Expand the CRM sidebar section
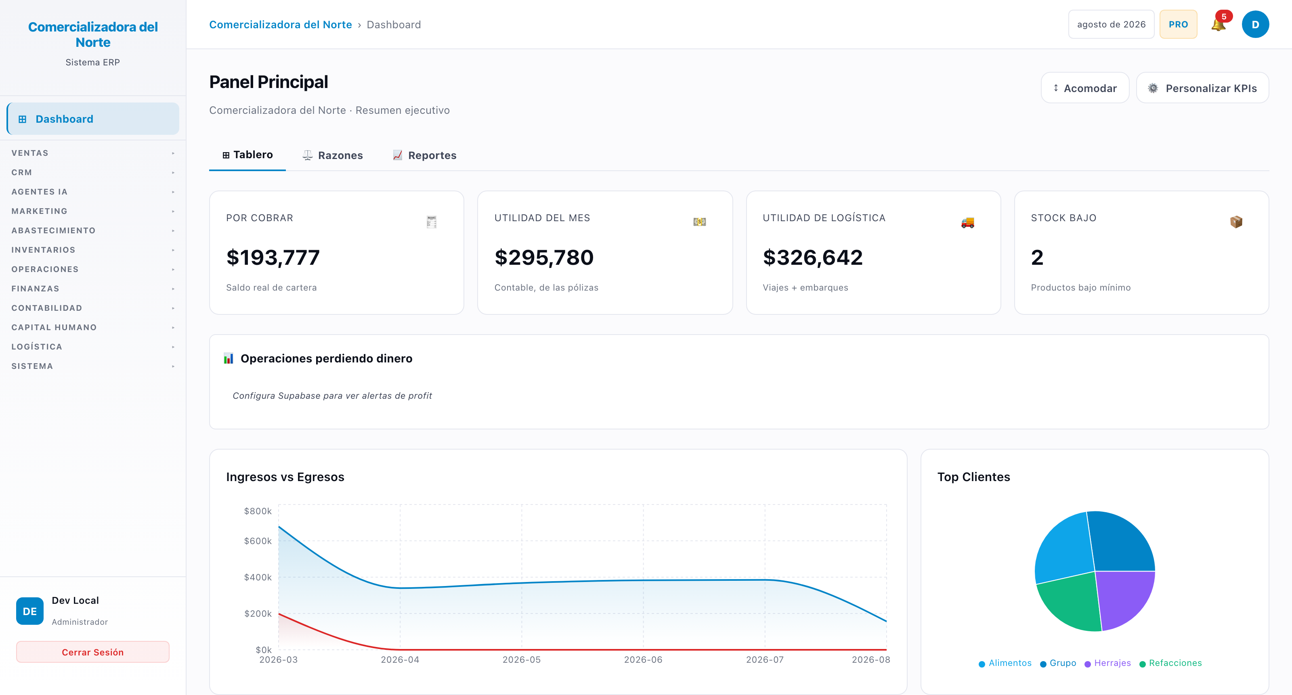The image size is (1292, 695). pyautogui.click(x=93, y=172)
